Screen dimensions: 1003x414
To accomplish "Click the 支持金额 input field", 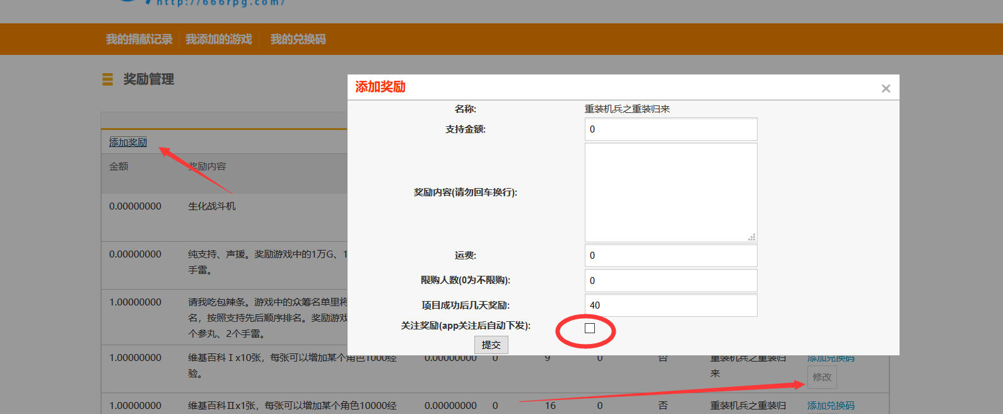I will pyautogui.click(x=671, y=129).
